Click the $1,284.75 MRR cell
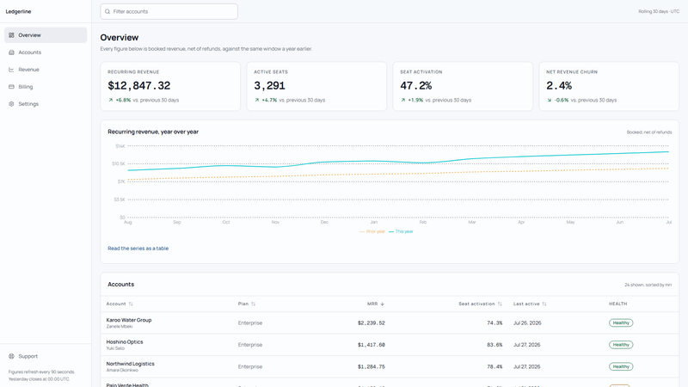Screen dimensions: 688x387 tap(372, 366)
